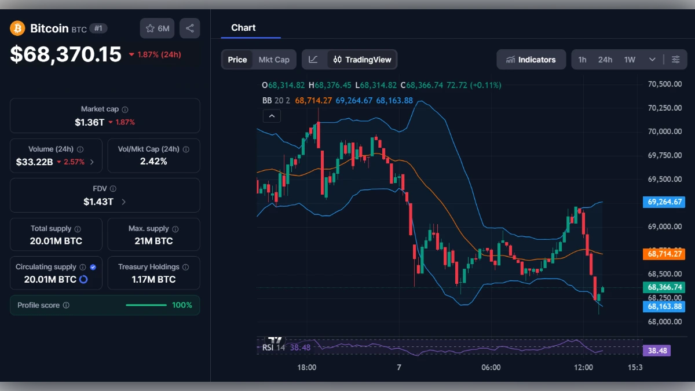This screenshot has height=391, width=695.
Task: Select the 1W timeframe
Action: 629,59
